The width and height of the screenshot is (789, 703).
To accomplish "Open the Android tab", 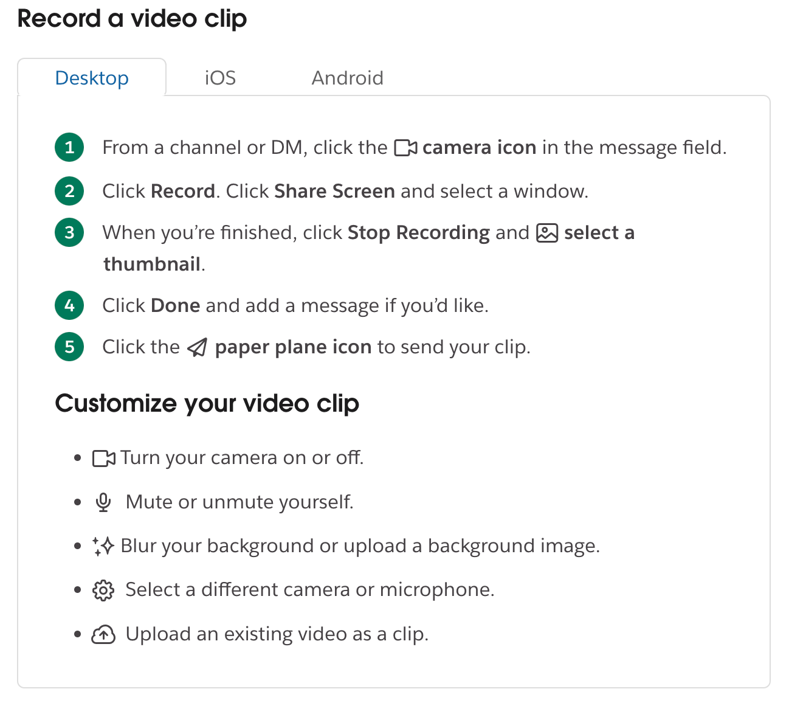I will pos(348,78).
